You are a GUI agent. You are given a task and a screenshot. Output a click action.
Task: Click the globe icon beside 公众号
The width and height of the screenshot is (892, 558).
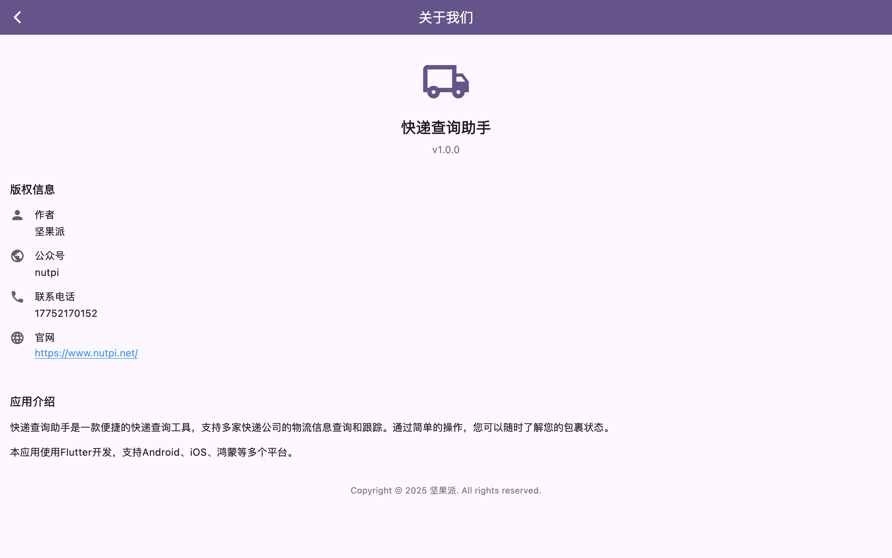(x=17, y=256)
